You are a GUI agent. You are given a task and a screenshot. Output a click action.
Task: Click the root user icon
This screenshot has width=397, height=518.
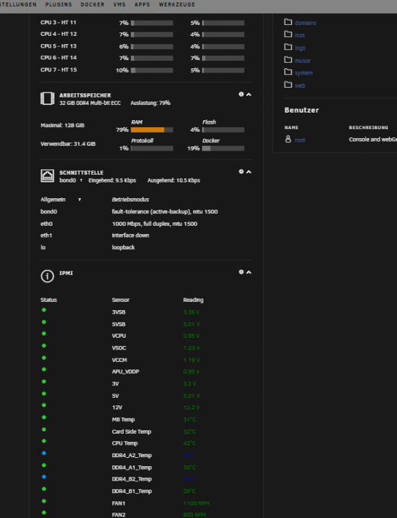pos(288,139)
